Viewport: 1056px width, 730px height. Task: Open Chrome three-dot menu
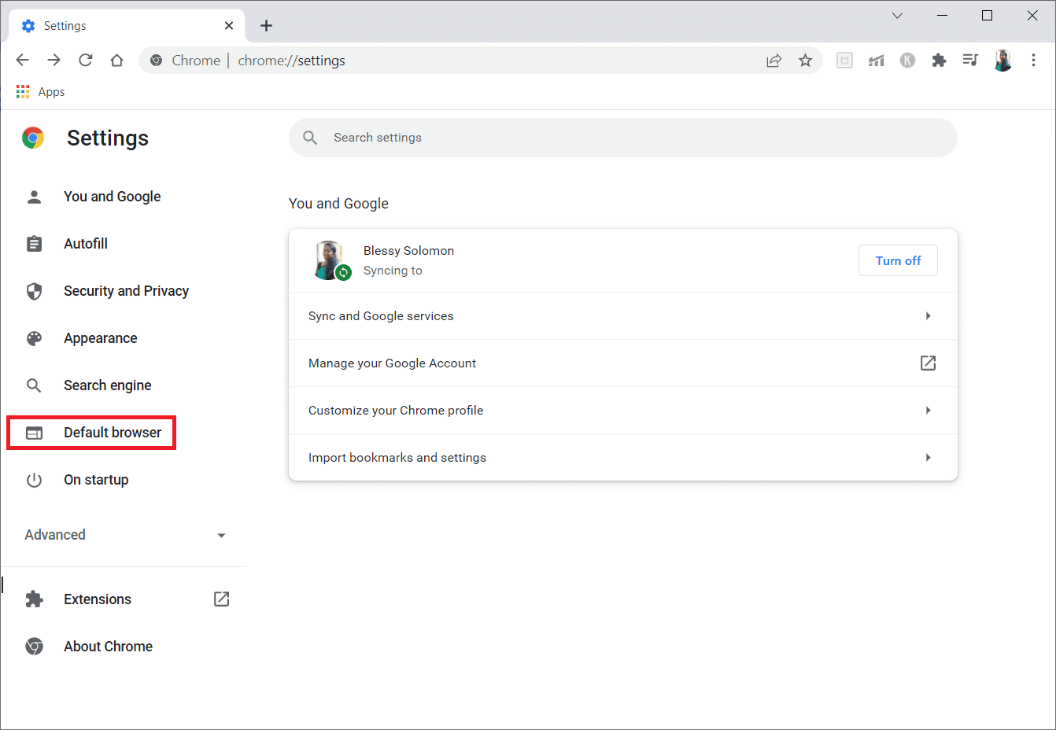[1033, 61]
